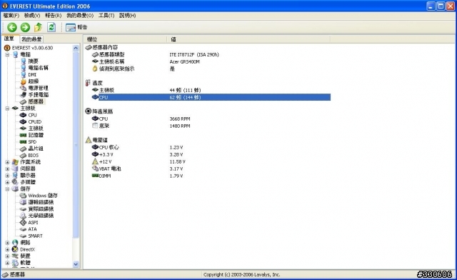The width and height of the screenshot is (457, 280).
Task: Sort by the 欄位 column header
Action: click(x=126, y=39)
